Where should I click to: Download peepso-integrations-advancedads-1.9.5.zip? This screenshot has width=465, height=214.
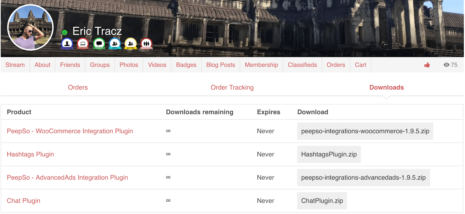pos(363,178)
